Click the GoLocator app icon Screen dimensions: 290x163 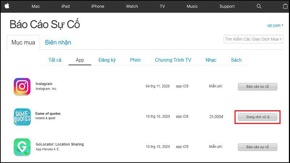pos(22,147)
